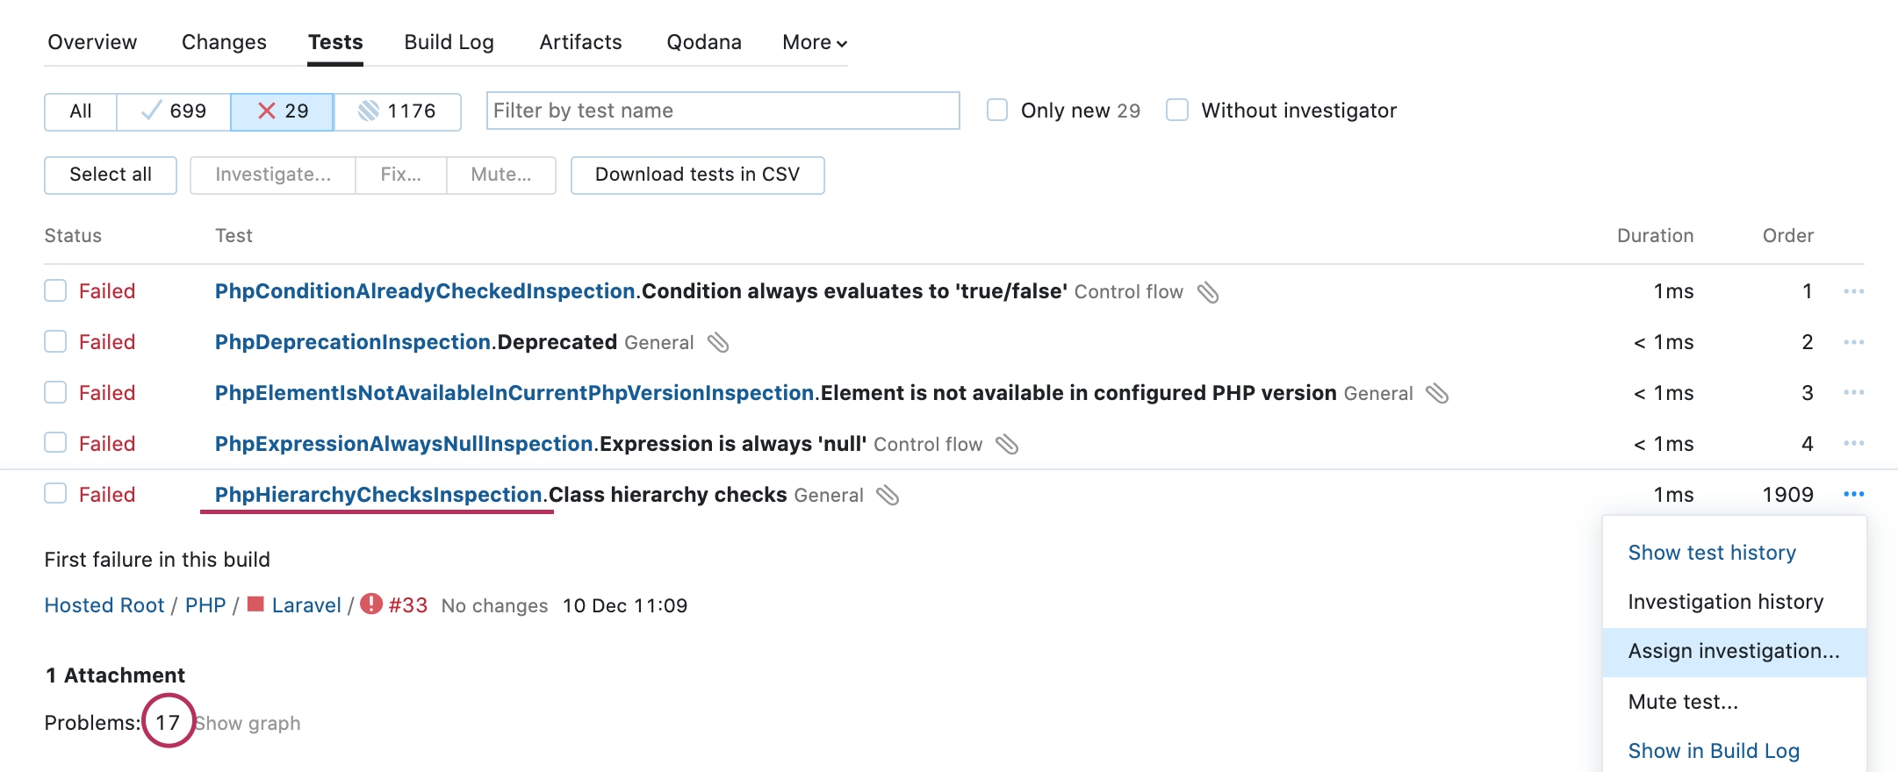Switch to the Build Log tab
This screenshot has height=772, width=1898.
(x=449, y=42)
